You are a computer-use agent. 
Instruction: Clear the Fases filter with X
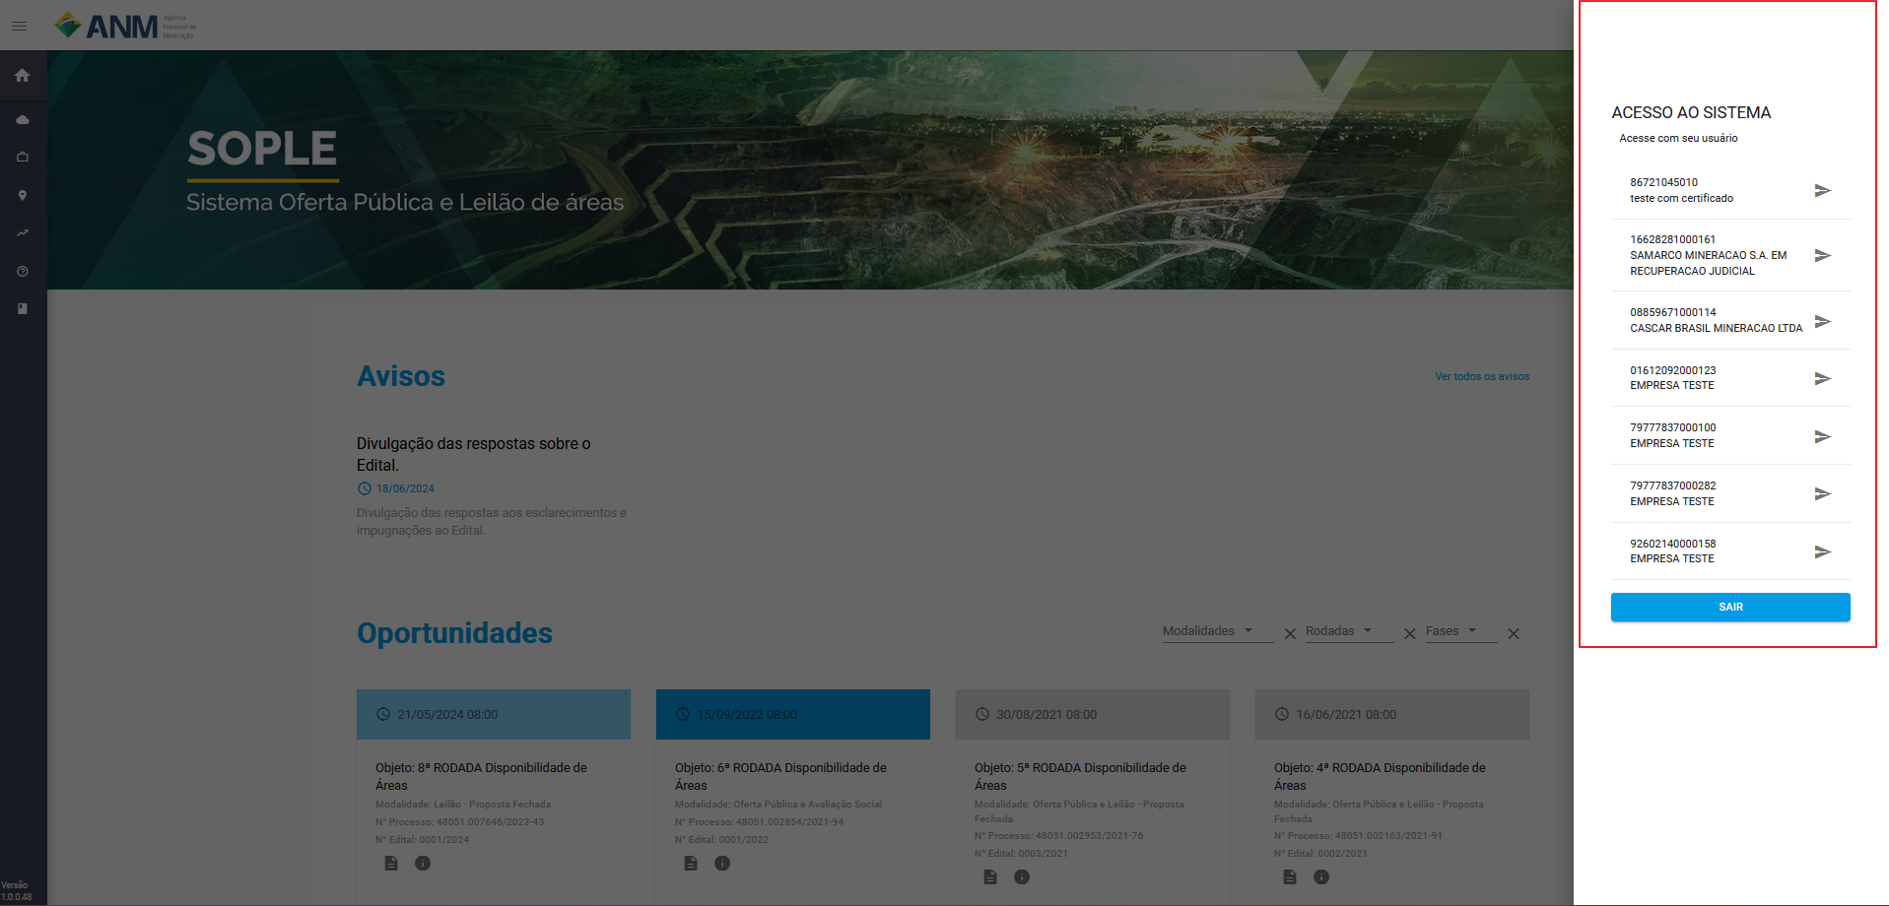click(1514, 634)
